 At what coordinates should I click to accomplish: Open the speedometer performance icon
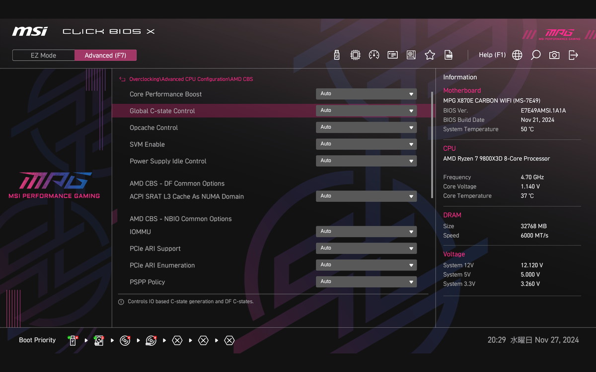coord(374,55)
